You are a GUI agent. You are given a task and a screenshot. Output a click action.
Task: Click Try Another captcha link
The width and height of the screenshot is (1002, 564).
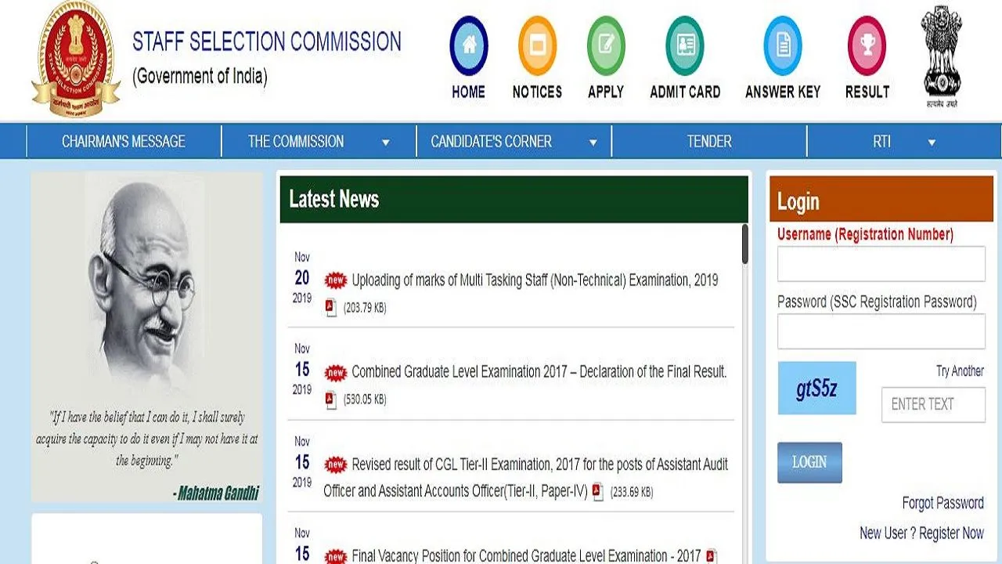pyautogui.click(x=960, y=371)
